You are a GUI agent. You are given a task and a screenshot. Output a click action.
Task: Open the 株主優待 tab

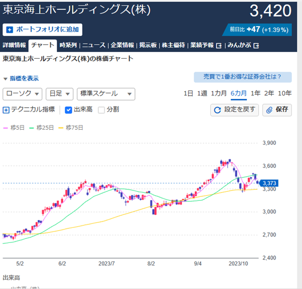pos(174,45)
